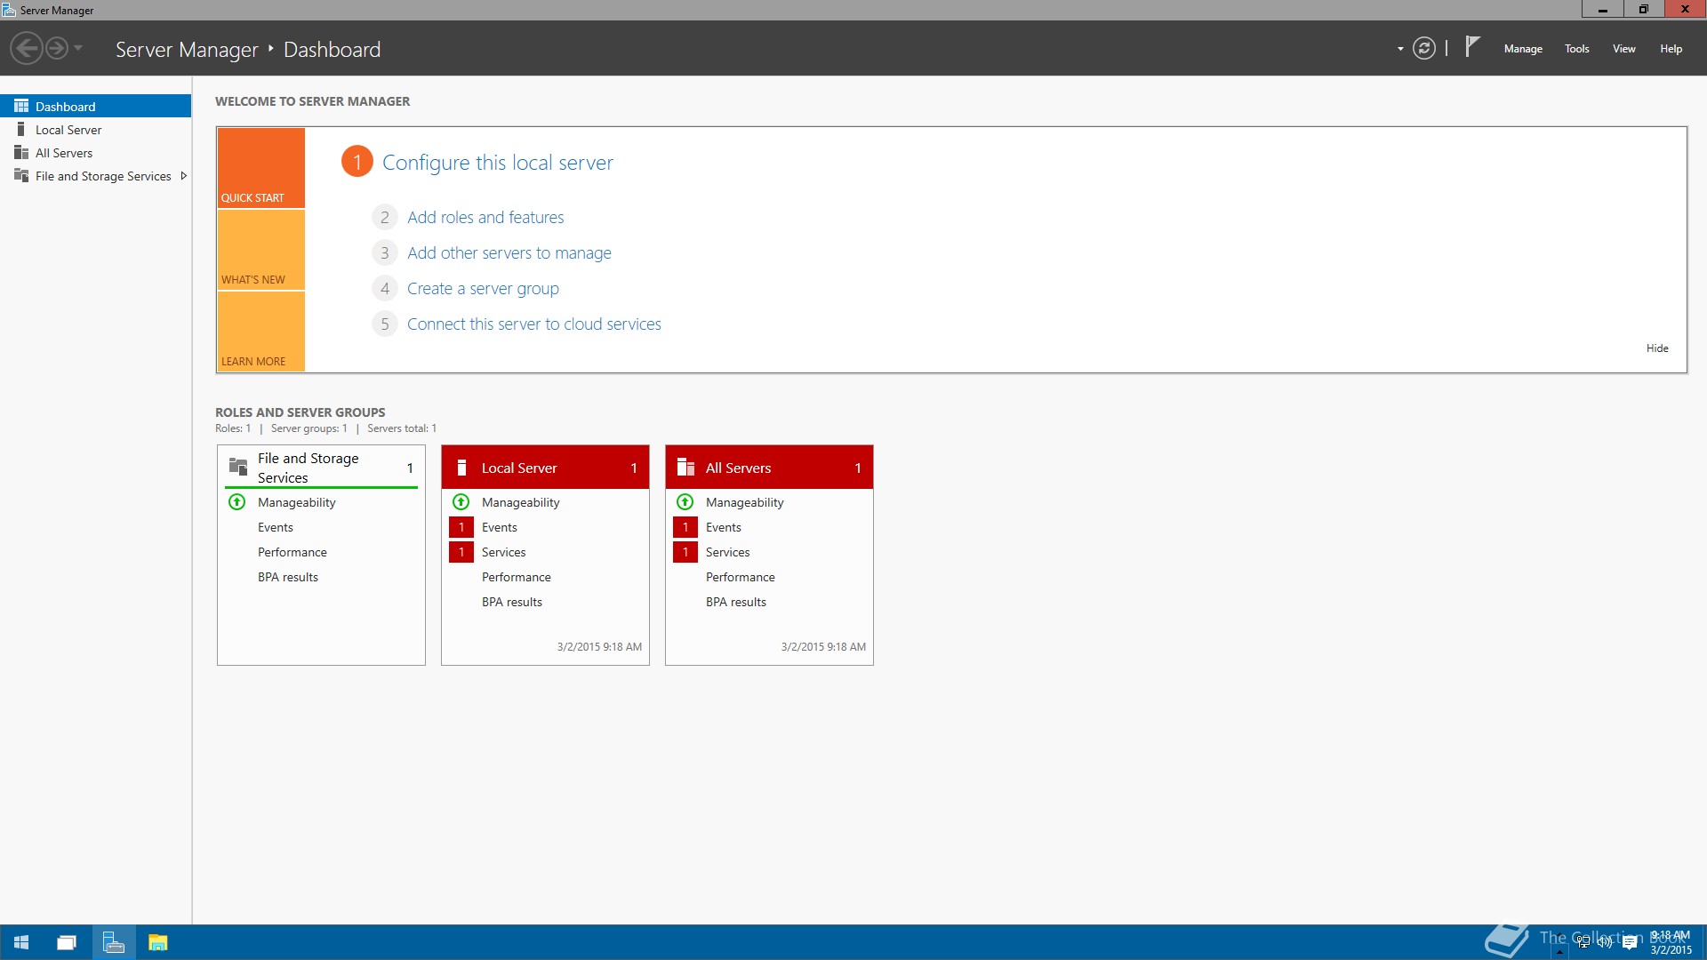This screenshot has width=1707, height=960.
Task: Click the desktop window icon on taskbar
Action: point(67,942)
